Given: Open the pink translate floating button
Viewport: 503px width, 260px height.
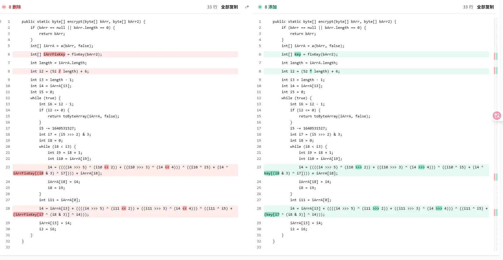Looking at the screenshot, I should [x=497, y=116].
